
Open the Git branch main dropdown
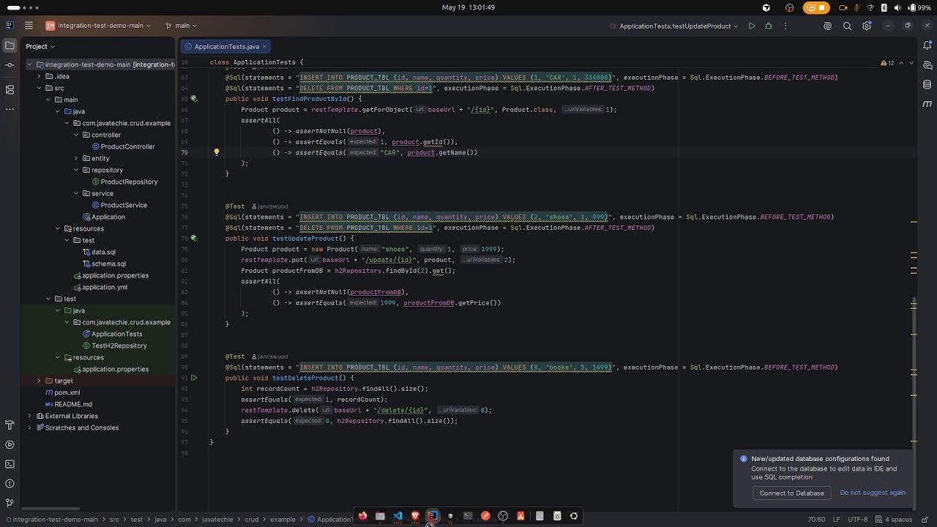click(182, 26)
